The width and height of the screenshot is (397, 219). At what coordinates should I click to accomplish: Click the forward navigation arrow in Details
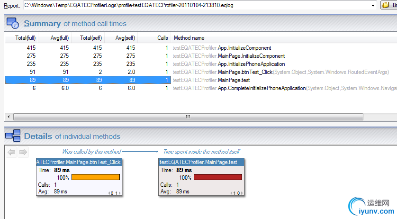(23, 152)
